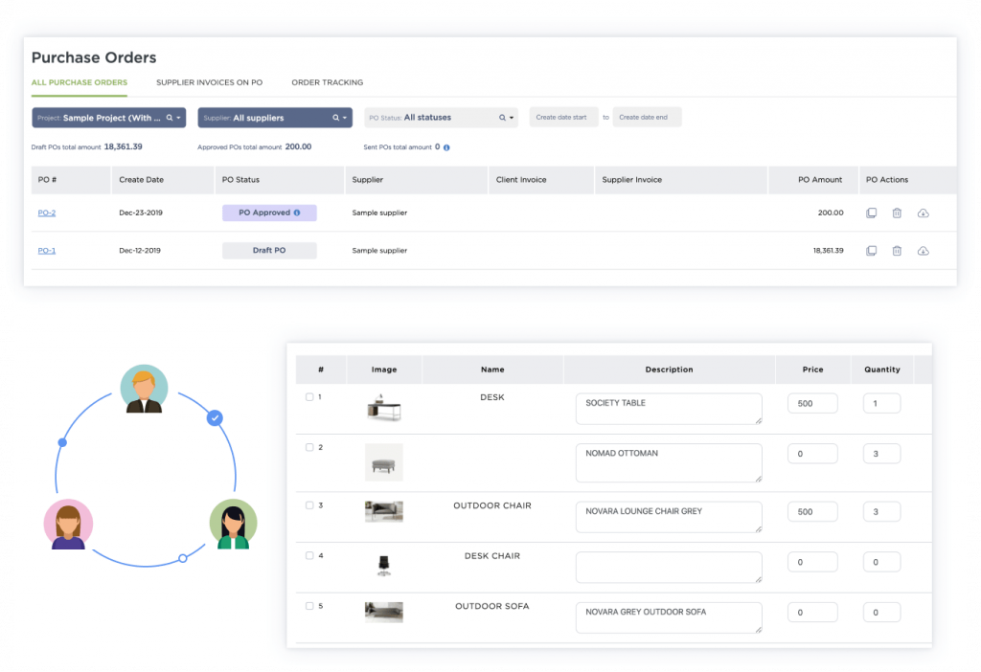The width and height of the screenshot is (981, 672).
Task: Open the OUTDOOR SOFA product thumbnail
Action: (x=384, y=612)
